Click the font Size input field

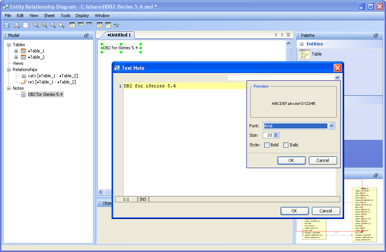coord(268,136)
